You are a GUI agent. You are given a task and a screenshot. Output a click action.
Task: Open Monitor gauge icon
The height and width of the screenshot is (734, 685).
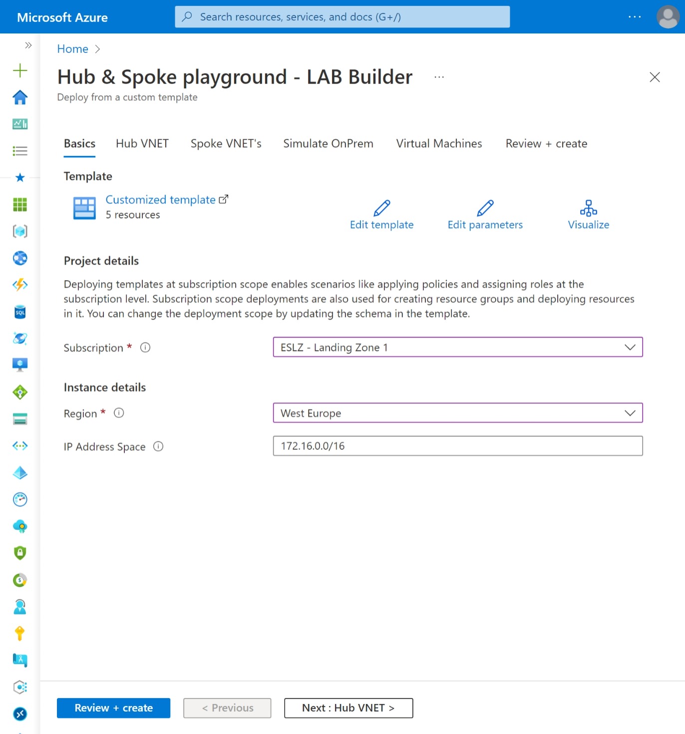click(20, 499)
